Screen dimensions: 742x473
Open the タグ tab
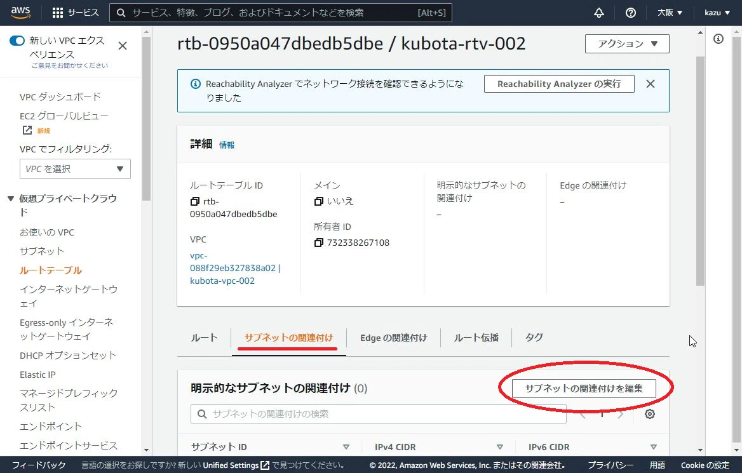click(534, 338)
